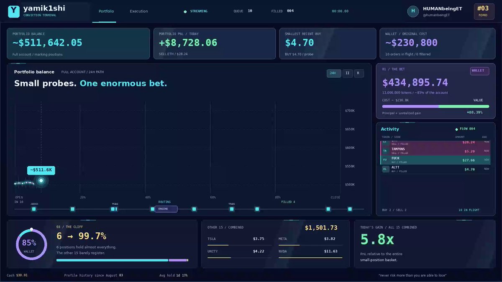Select the ALTT buy row name
502x282 pixels.
395,168
